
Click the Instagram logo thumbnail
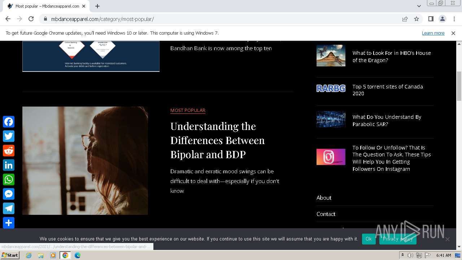pyautogui.click(x=331, y=157)
